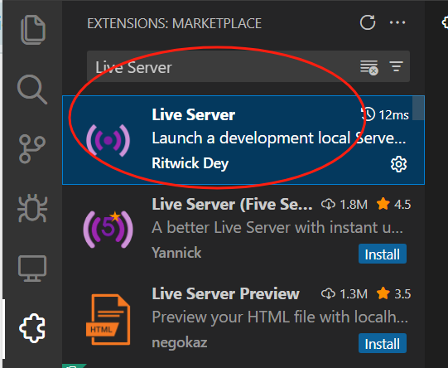This screenshot has height=368, width=448.
Task: Open Live Server manage gear menu
Action: (398, 164)
